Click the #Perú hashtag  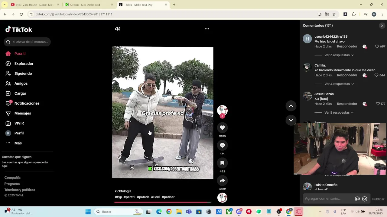[x=156, y=197]
